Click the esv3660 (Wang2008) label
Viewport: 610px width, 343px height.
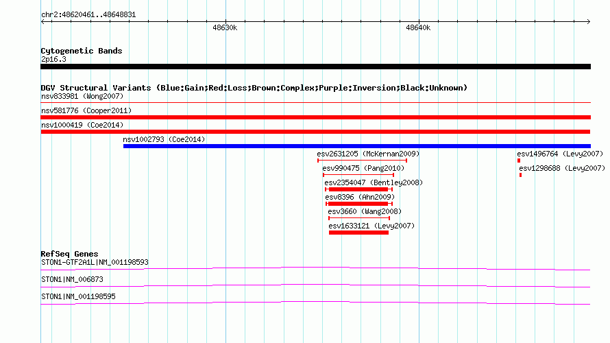coord(365,211)
